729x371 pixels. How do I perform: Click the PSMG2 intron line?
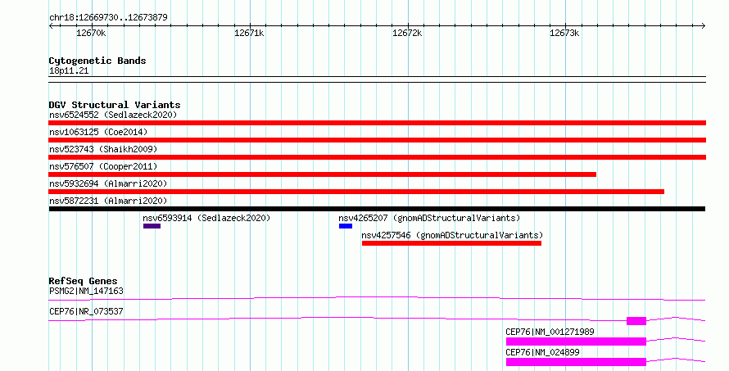(x=377, y=298)
